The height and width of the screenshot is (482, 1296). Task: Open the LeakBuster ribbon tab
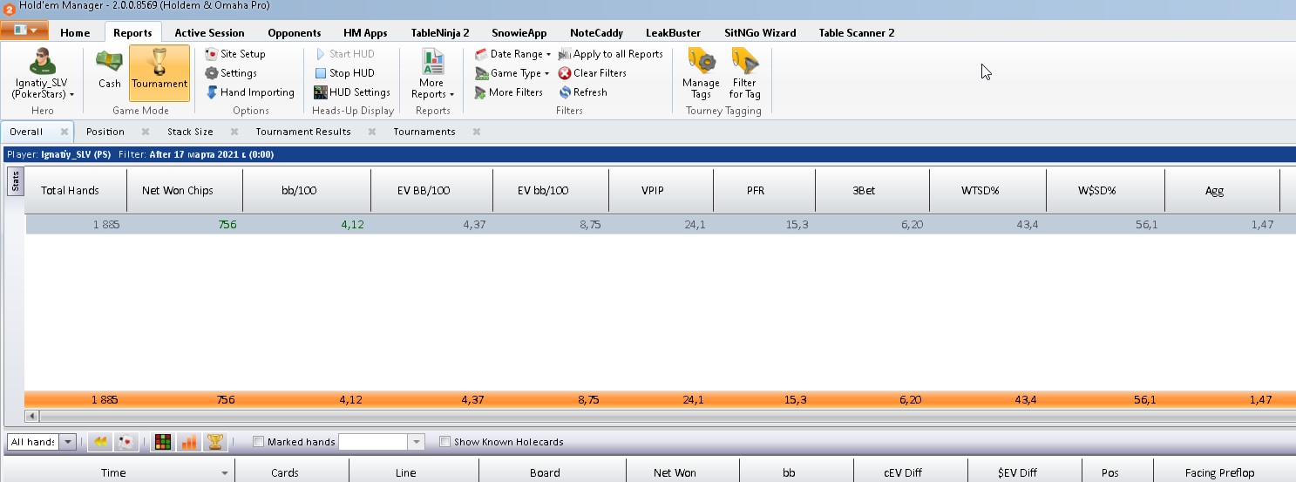(673, 32)
